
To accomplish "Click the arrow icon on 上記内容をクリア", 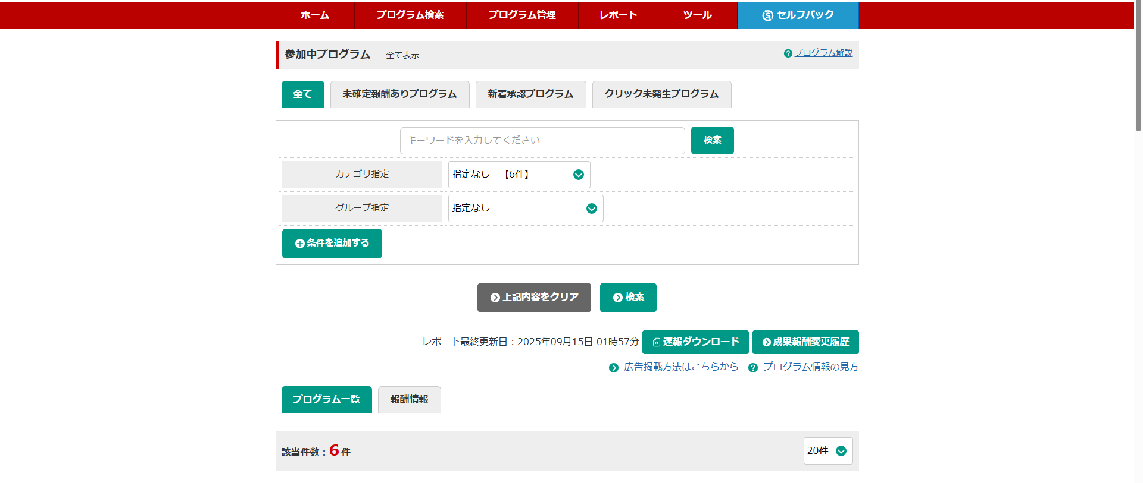I will point(495,298).
